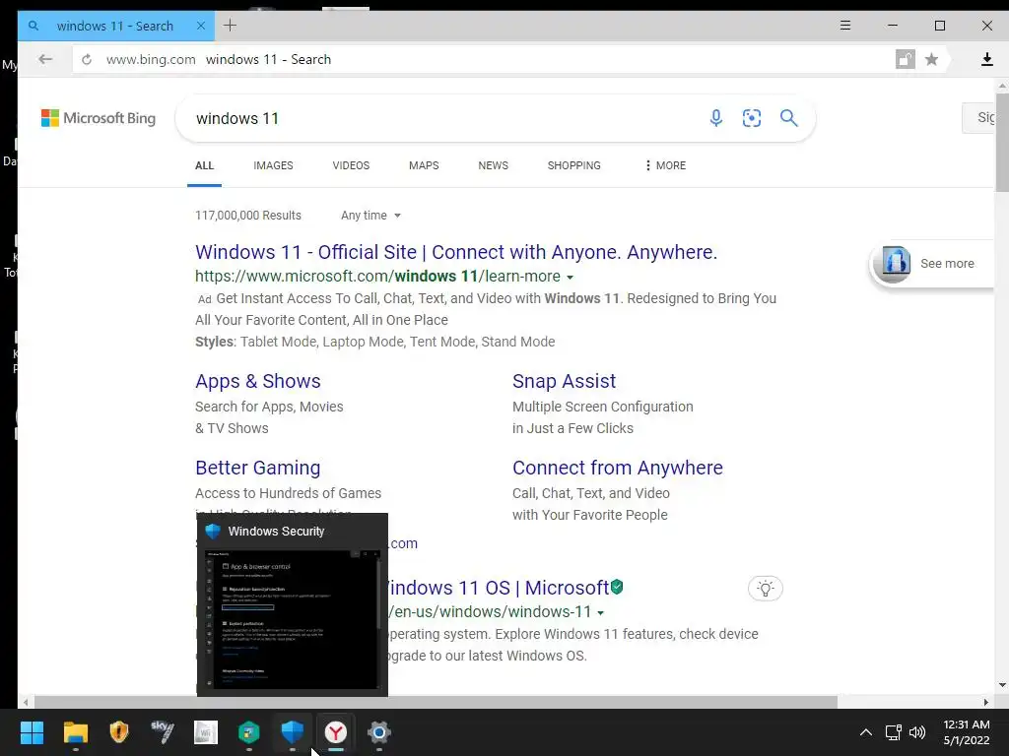The height and width of the screenshot is (756, 1009).
Task: Click the scroll down arrow
Action: [1002, 685]
